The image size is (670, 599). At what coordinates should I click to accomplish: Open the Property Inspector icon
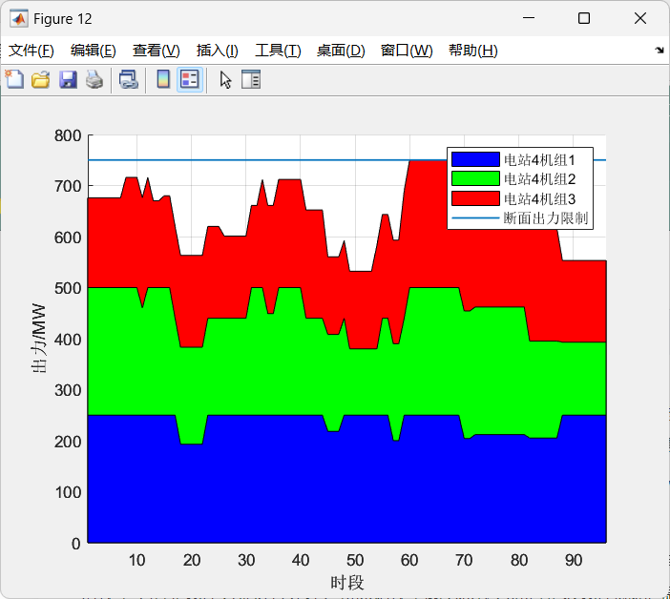point(251,80)
